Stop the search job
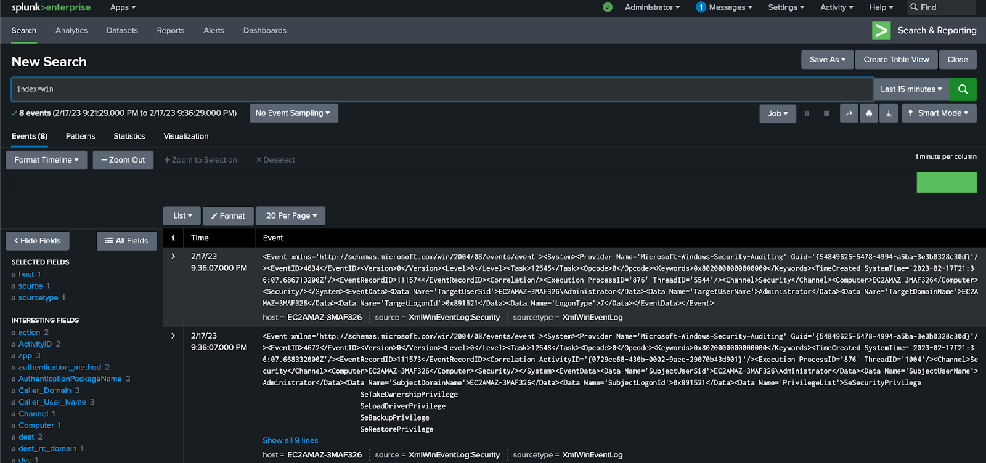 [x=826, y=113]
